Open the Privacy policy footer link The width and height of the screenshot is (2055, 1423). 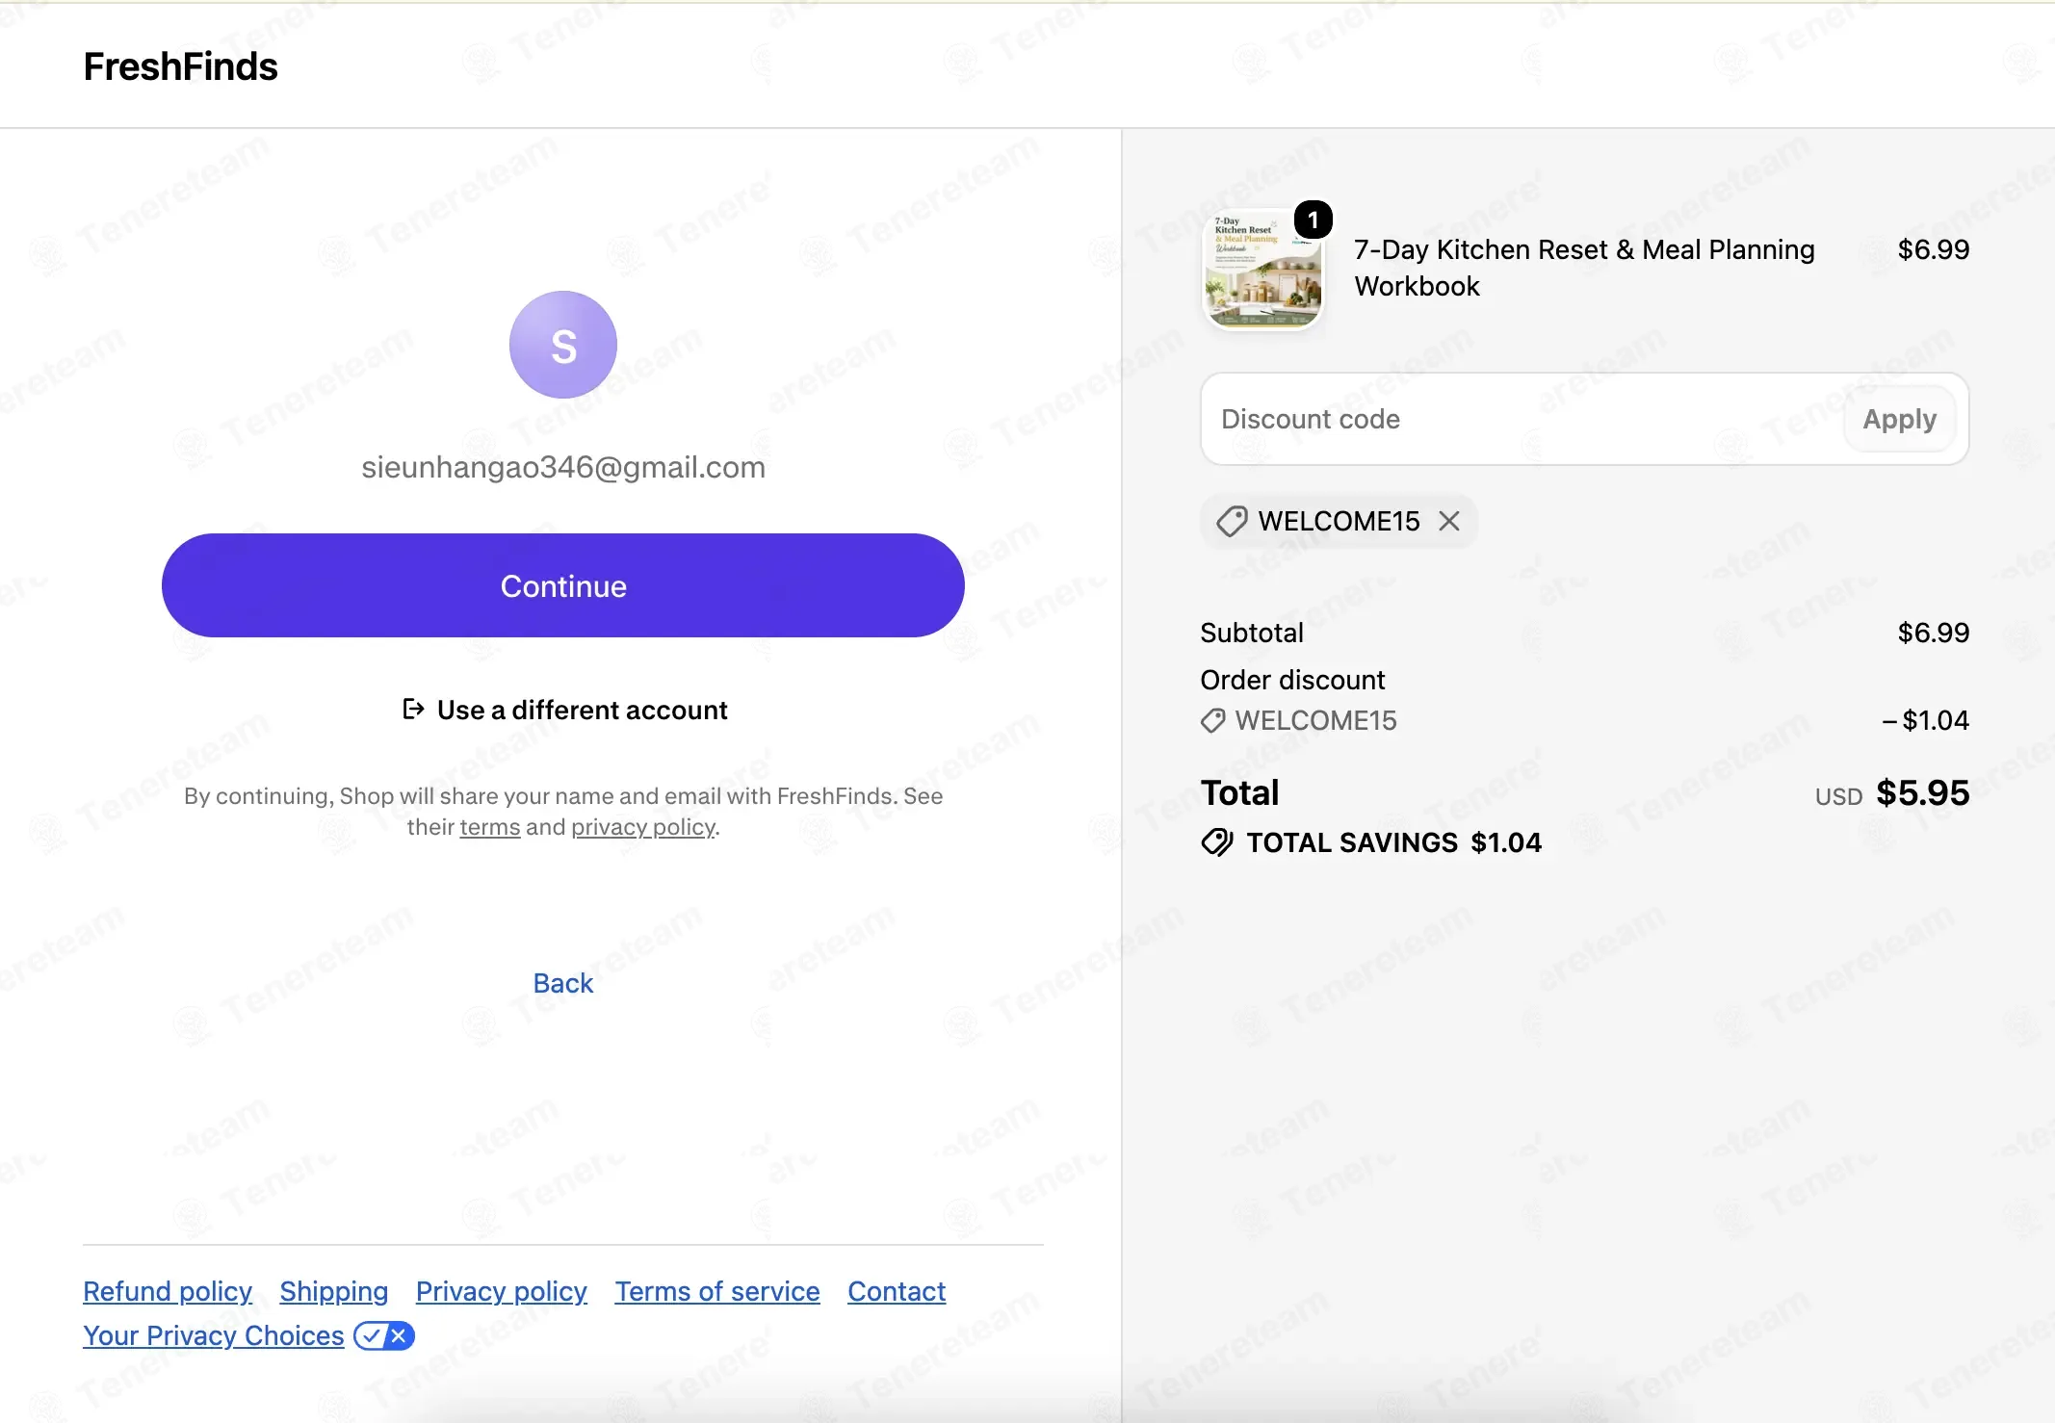click(x=502, y=1291)
